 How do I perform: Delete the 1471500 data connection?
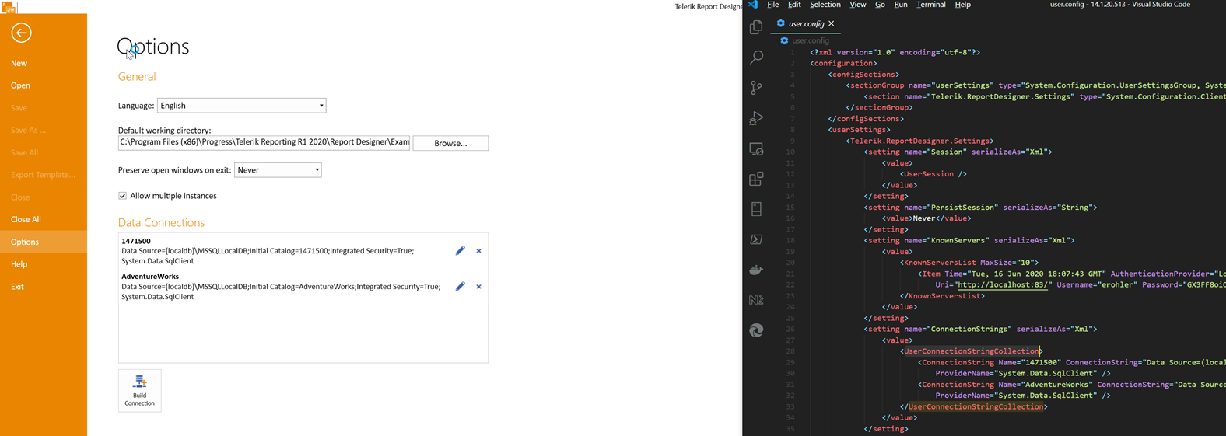(x=478, y=251)
